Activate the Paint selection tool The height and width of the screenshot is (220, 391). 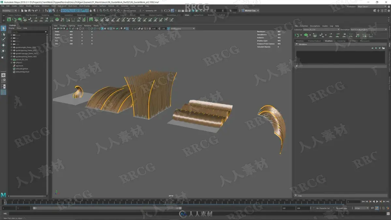tap(3, 39)
